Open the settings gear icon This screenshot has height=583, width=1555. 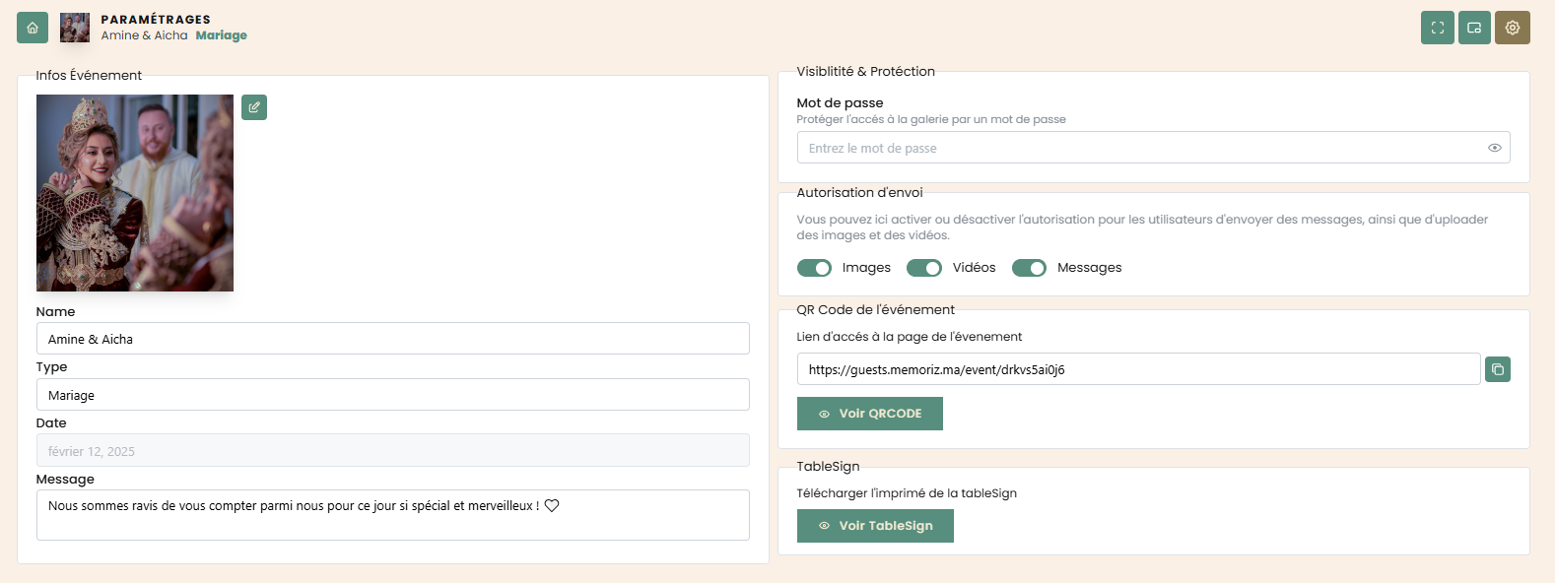pyautogui.click(x=1513, y=28)
